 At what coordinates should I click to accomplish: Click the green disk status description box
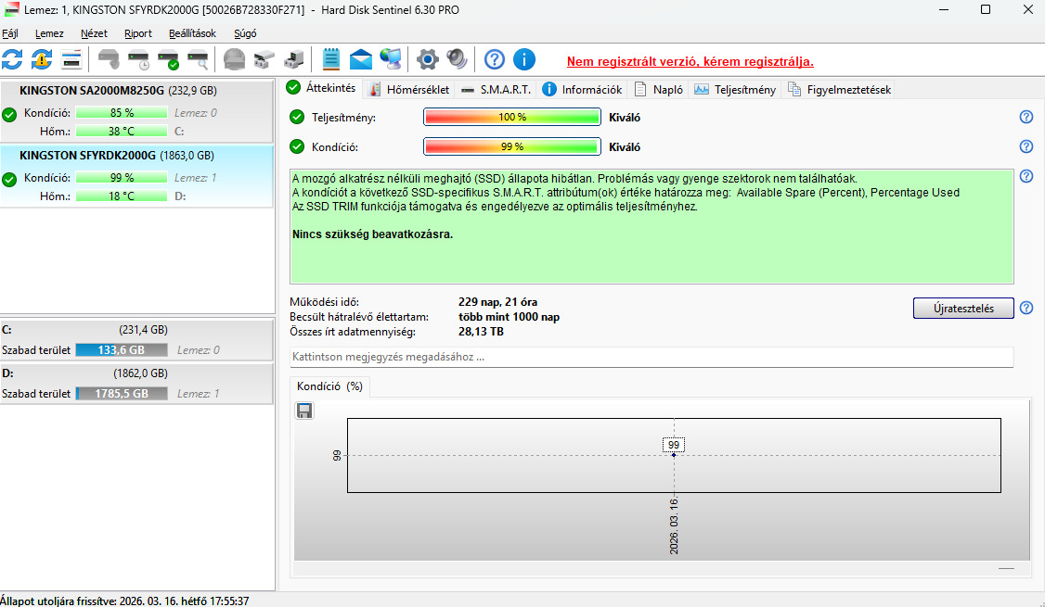click(652, 226)
